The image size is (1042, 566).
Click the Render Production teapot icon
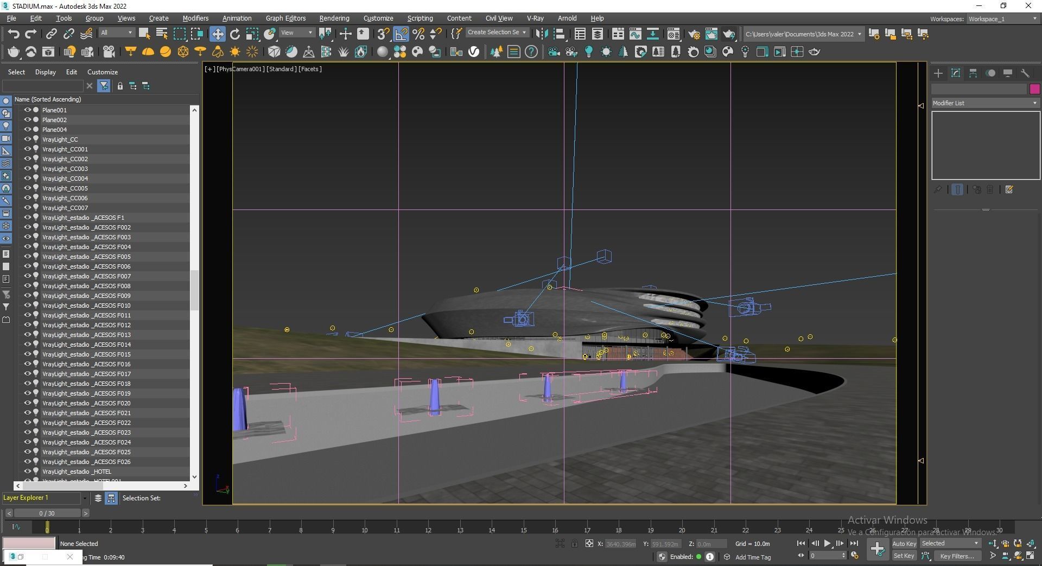[x=728, y=34]
